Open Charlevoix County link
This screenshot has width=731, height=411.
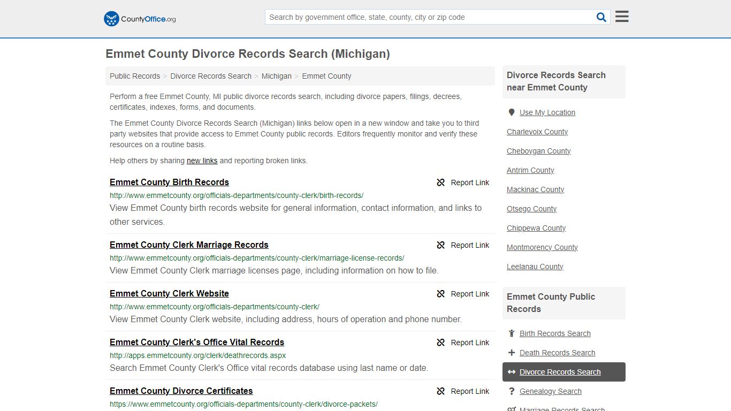tap(537, 132)
